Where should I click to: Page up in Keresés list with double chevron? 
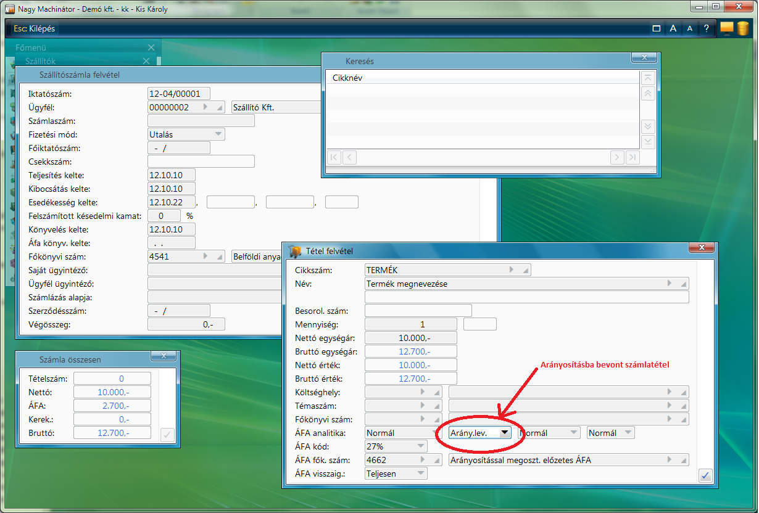648,94
